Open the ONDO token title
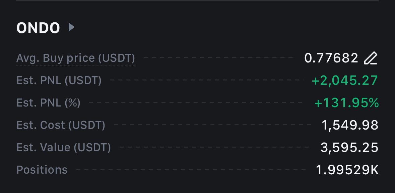Viewport: 395px width, 193px height. pos(38,28)
